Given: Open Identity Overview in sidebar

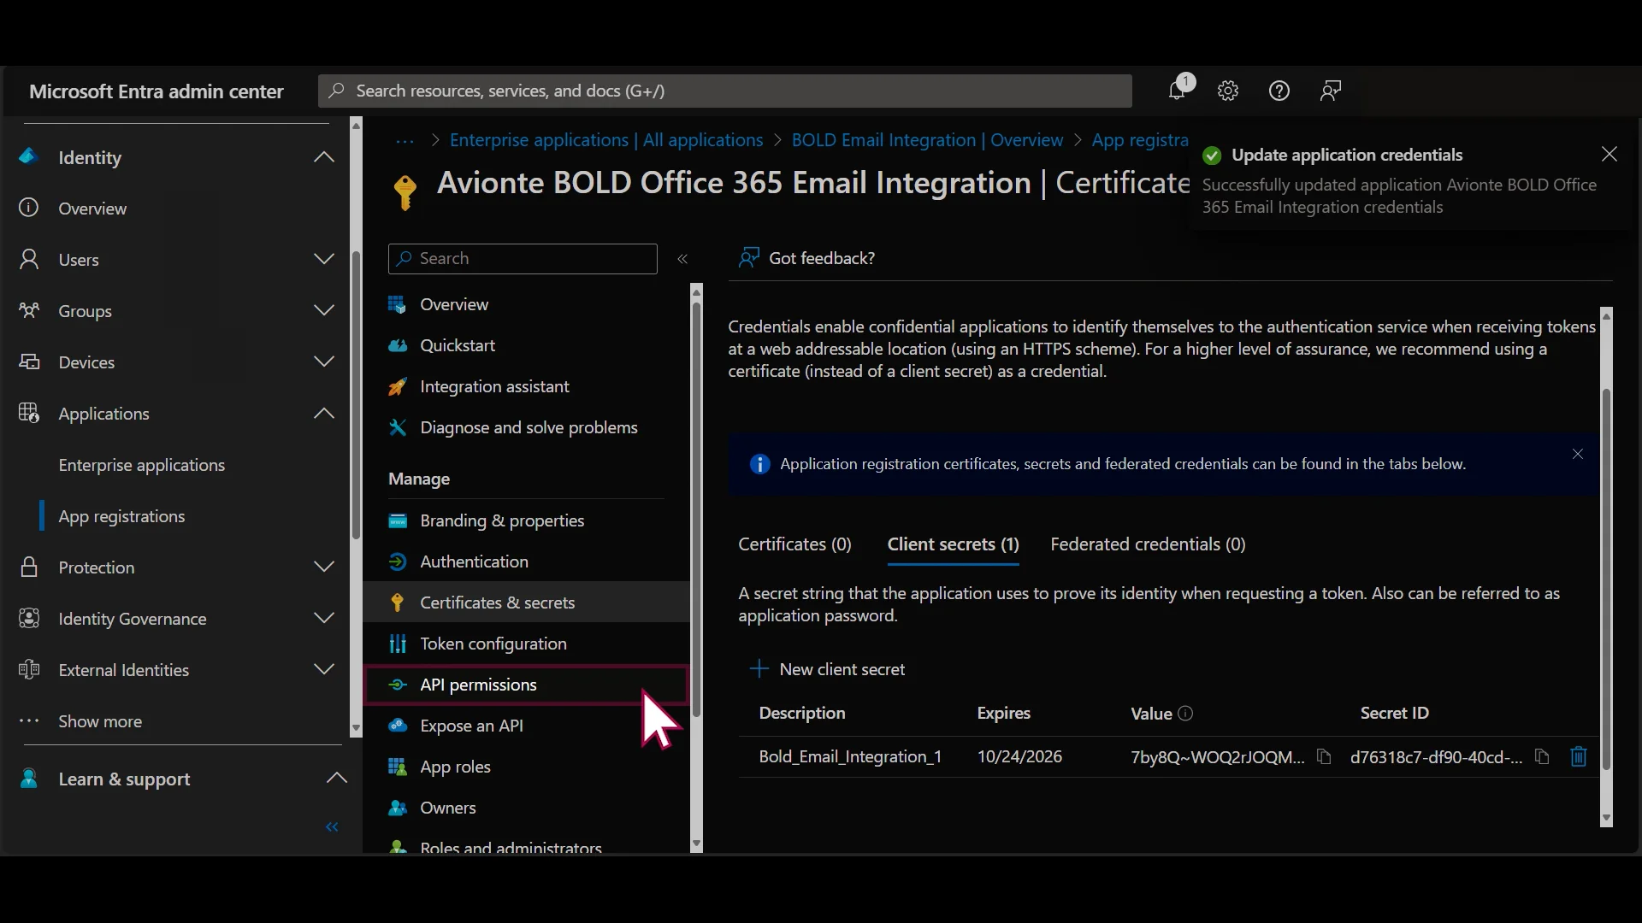Looking at the screenshot, I should [x=92, y=209].
